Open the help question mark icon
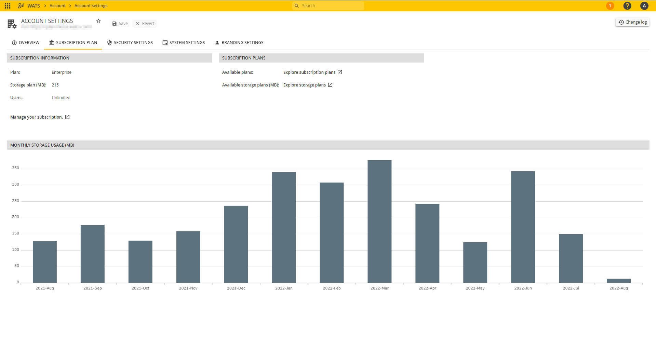 click(x=627, y=6)
